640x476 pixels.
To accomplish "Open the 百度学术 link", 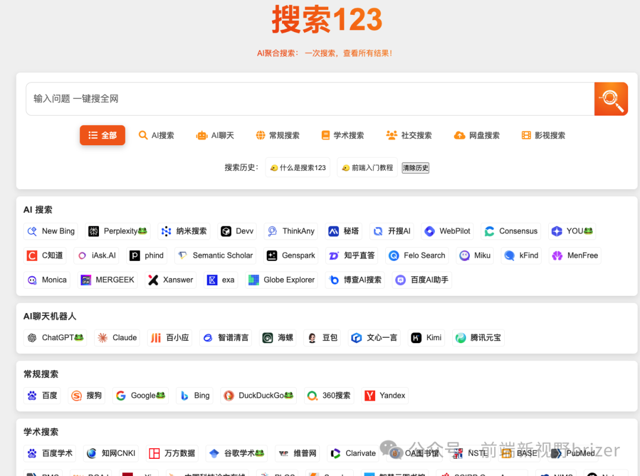I will click(49, 453).
